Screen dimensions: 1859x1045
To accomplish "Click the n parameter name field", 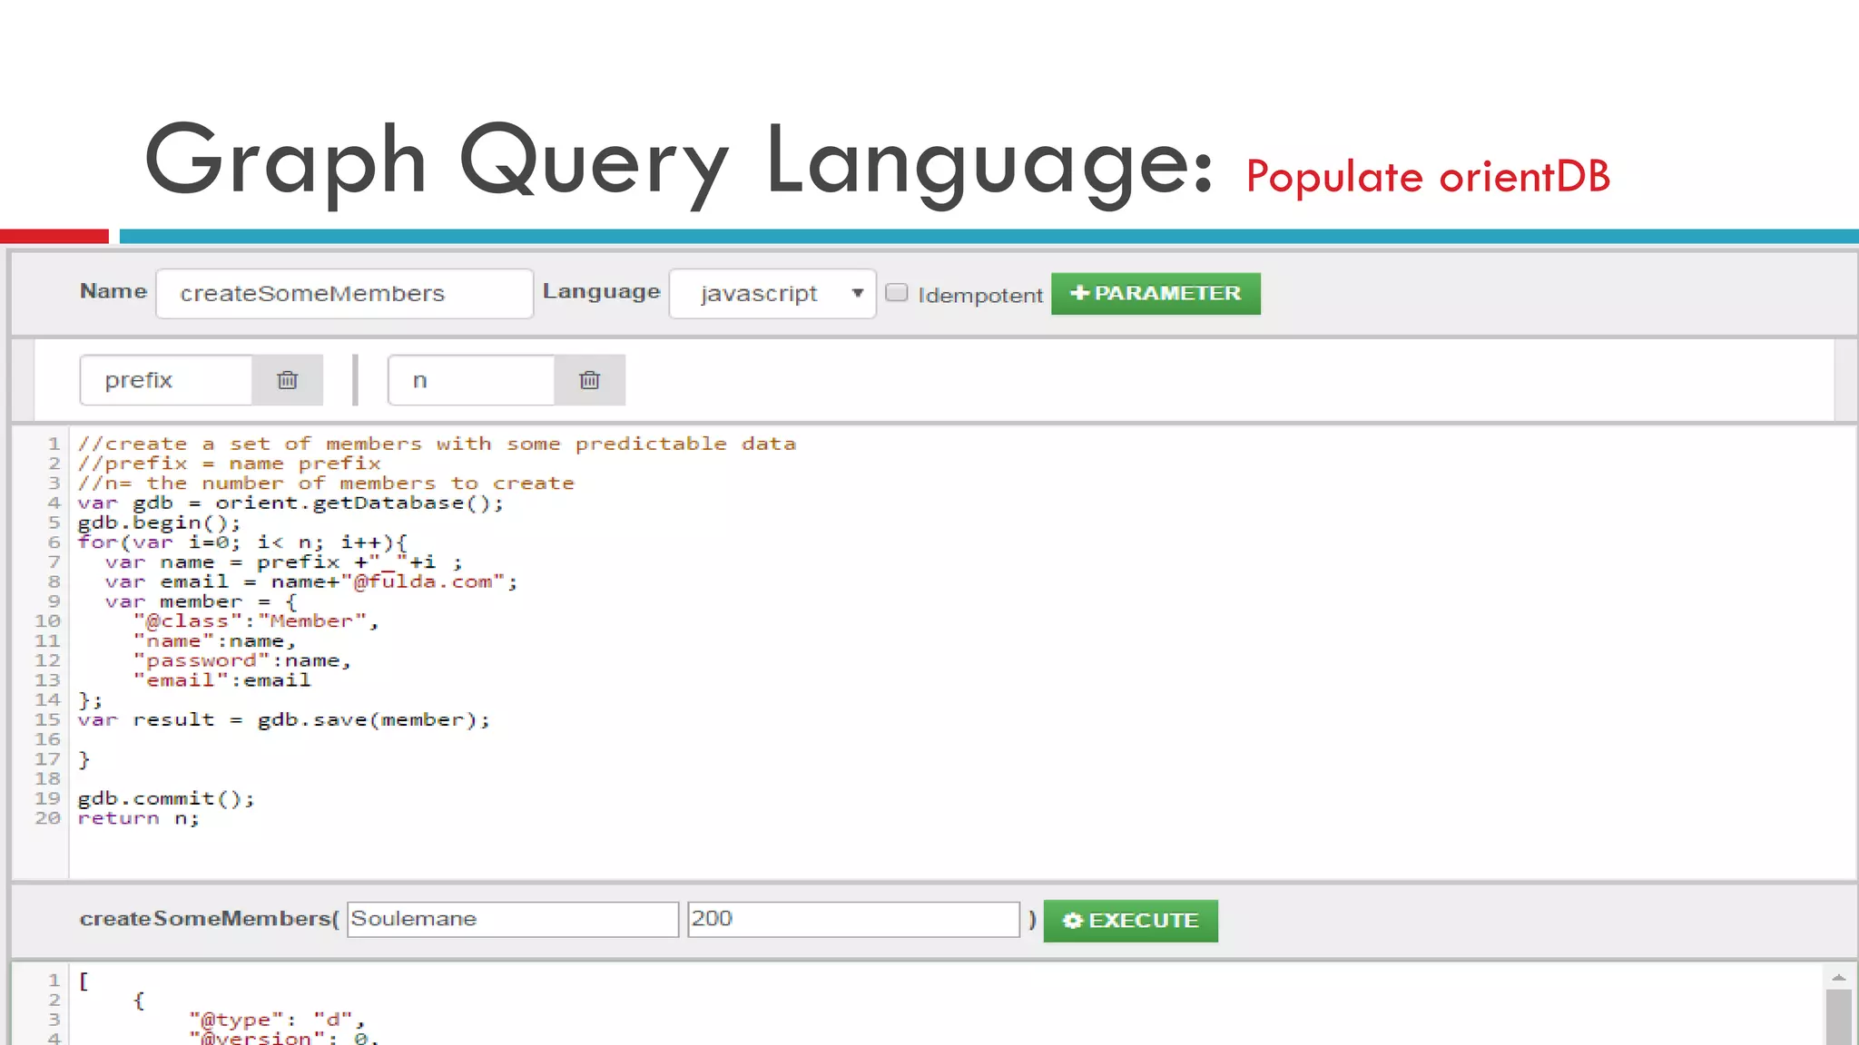I will tap(471, 380).
